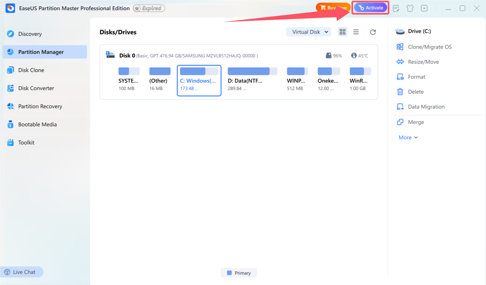486x285 pixels.
Task: Click the Bootable Media USB icon
Action: pyautogui.click(x=10, y=124)
